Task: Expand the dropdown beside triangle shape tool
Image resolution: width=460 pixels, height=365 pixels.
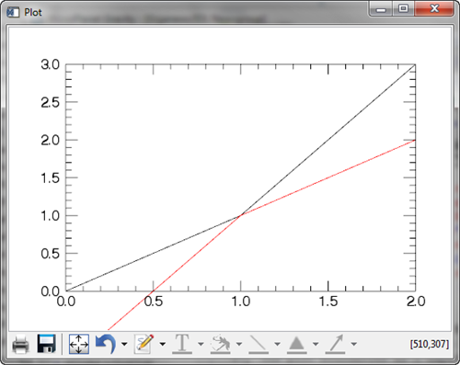Action: pyautogui.click(x=316, y=344)
